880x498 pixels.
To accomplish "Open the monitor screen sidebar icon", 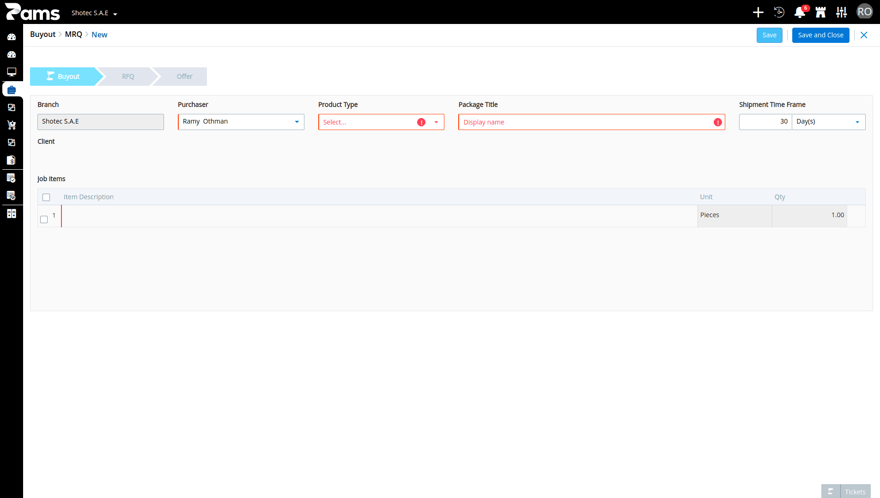I will [x=12, y=72].
